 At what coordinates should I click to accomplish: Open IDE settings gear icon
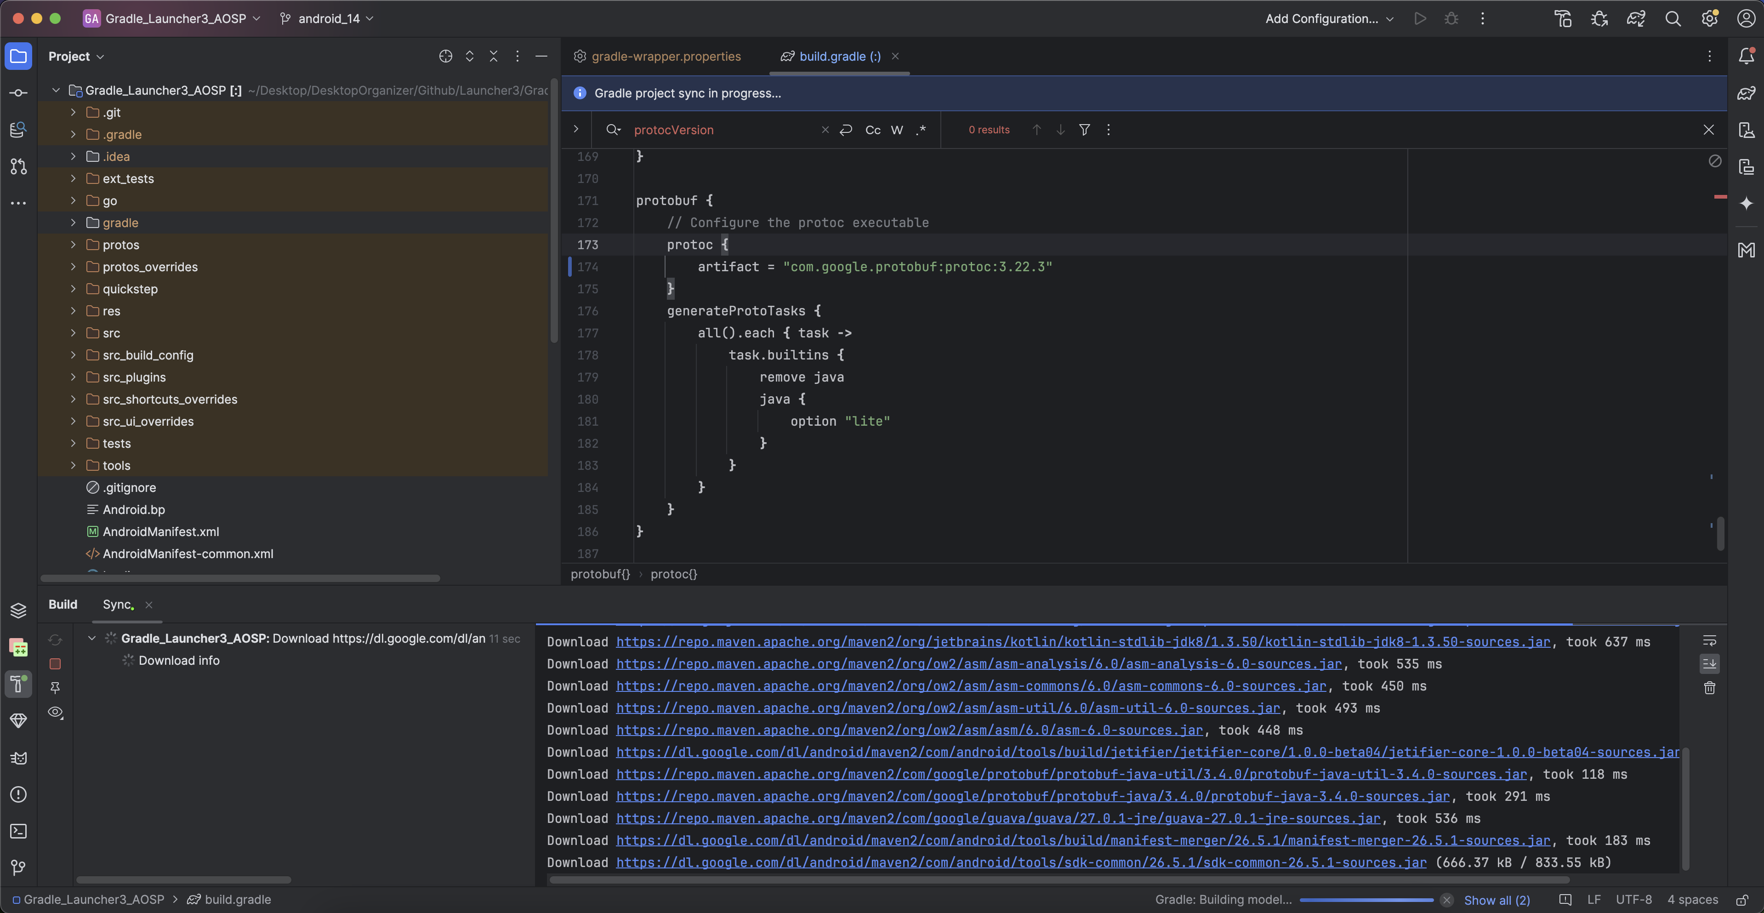[1709, 18]
